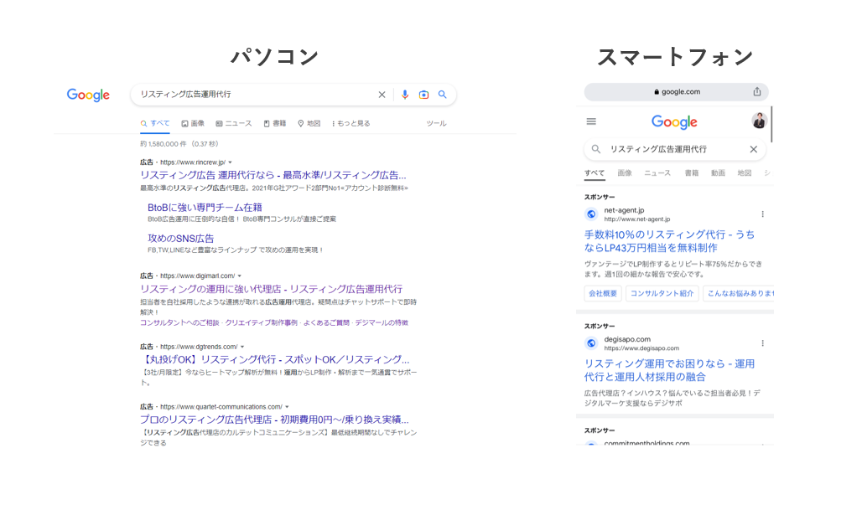Image resolution: width=862 pixels, height=515 pixels.
Task: Tap the コンサルタント紹介 chip button
Action: pyautogui.click(x=662, y=293)
